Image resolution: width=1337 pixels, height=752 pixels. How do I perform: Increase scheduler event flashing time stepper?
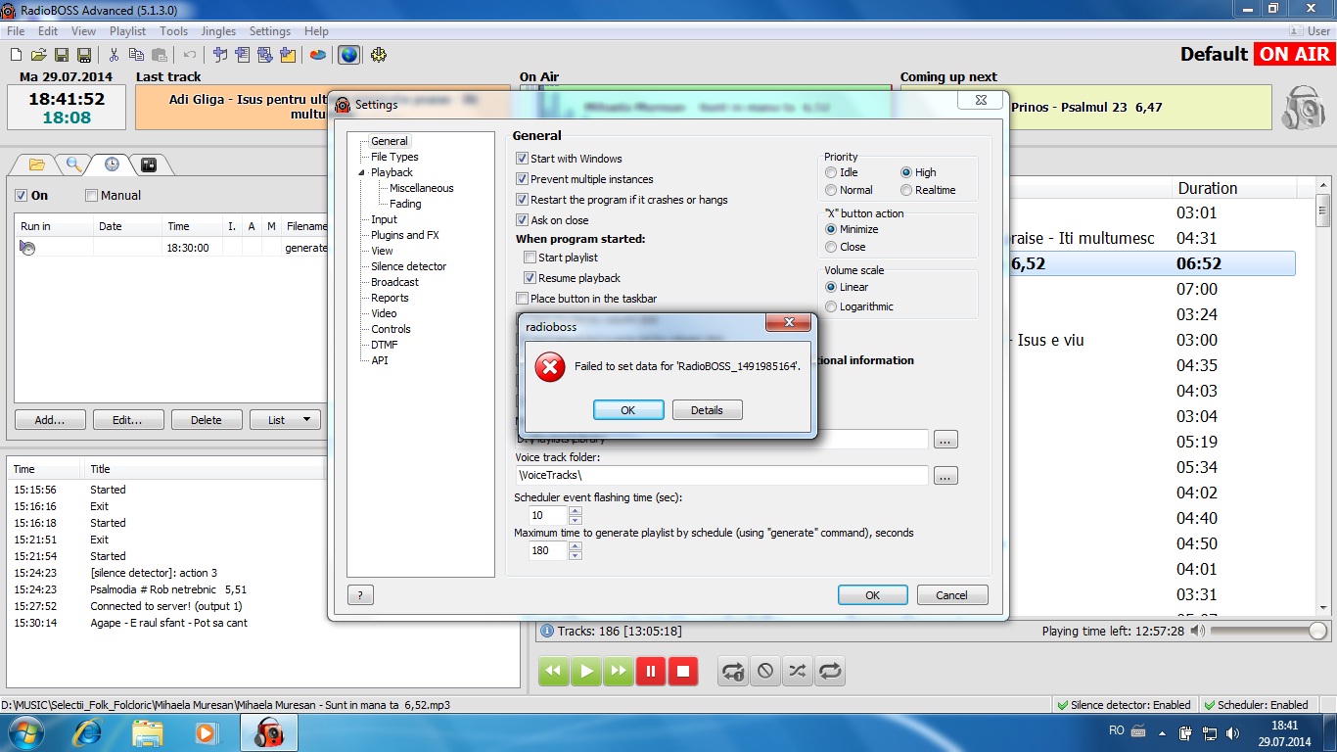point(576,510)
